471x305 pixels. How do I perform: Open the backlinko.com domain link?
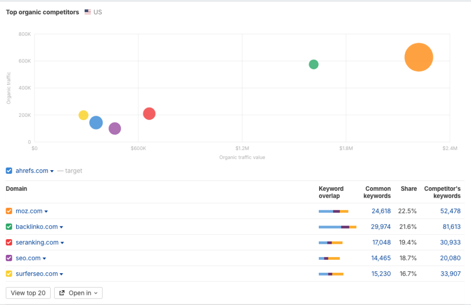pyautogui.click(x=37, y=227)
